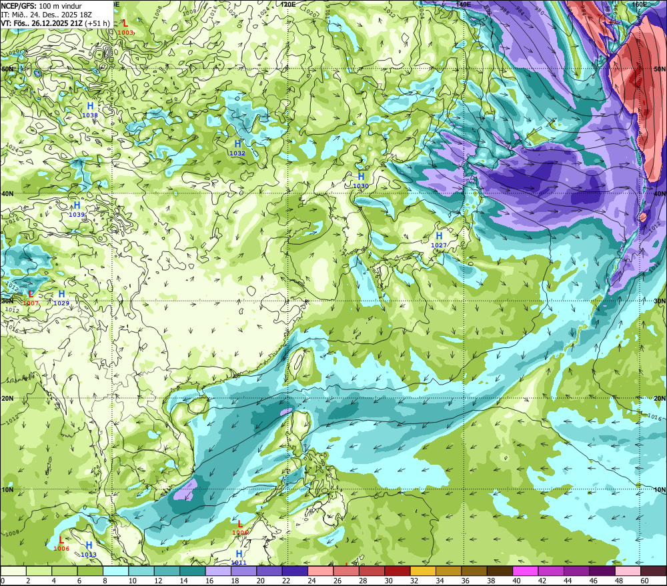Select the L 1007 low pressure marker
This screenshot has width=667, height=586.
coord(31,298)
